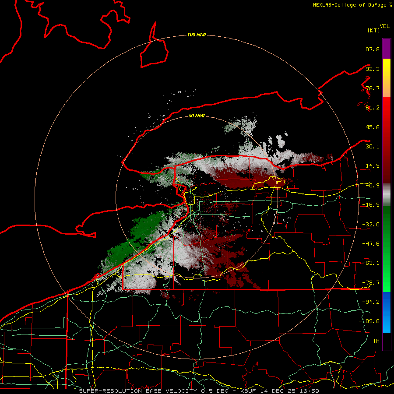Image resolution: width=394 pixels, height=394 pixels.
Task: Click the 76.7 velocity scale value
Action: (373, 88)
